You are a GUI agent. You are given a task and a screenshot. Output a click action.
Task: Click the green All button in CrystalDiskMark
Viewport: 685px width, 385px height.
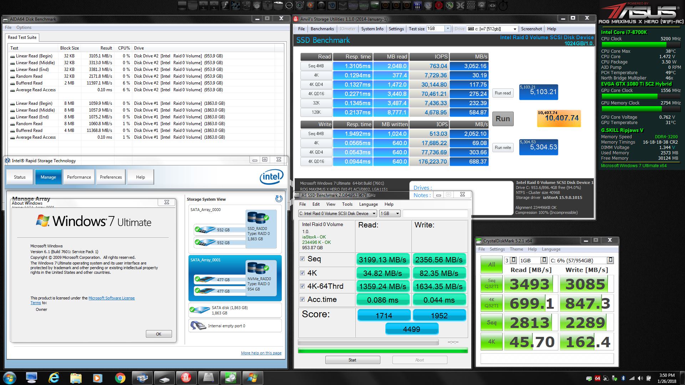tap(491, 265)
